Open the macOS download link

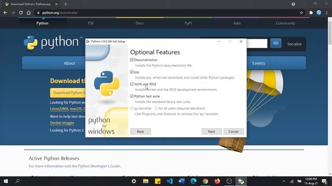coord(76,109)
